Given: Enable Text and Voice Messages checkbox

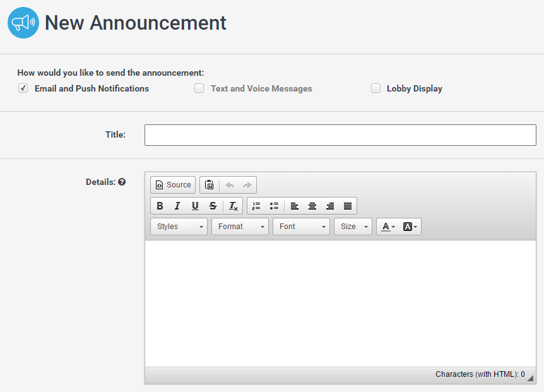Looking at the screenshot, I should click(199, 88).
